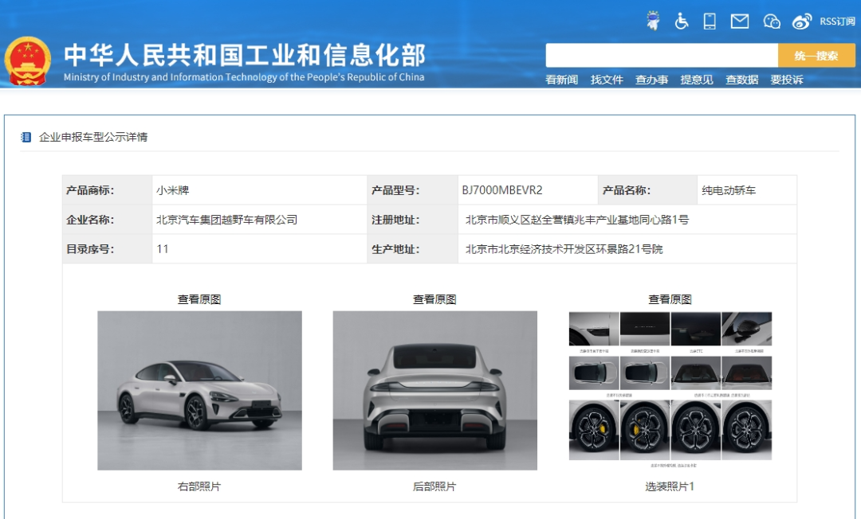Select the 查数据 menu item
861x519 pixels.
(741, 80)
